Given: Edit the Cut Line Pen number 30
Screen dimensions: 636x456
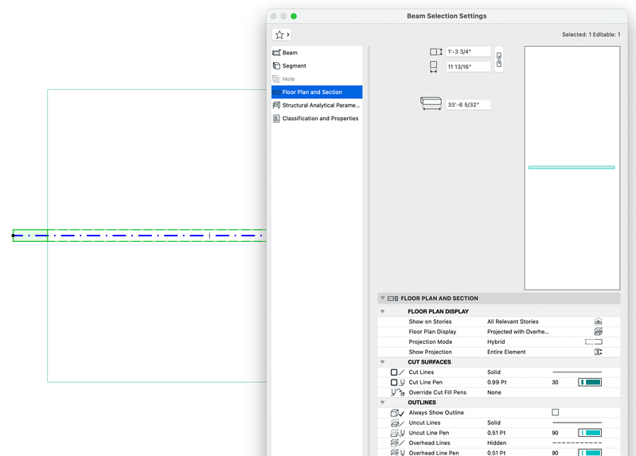Looking at the screenshot, I should 555,382.
